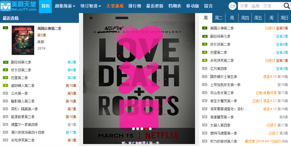The image size is (291, 146).
Task: Click 第16集 beside 暗影猎人第三季
Action: tap(71, 101)
